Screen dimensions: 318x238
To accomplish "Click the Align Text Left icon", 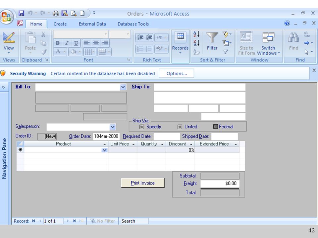I will coord(86,43).
